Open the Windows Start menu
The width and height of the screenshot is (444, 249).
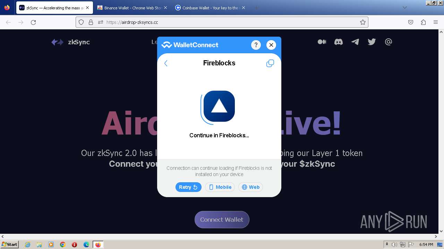[x=10, y=245]
